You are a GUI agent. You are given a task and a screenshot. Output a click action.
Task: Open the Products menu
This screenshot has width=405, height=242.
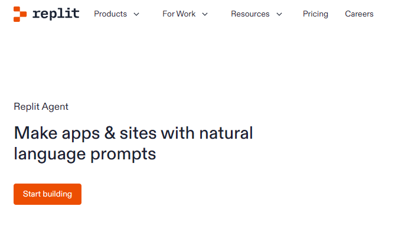coord(110,14)
